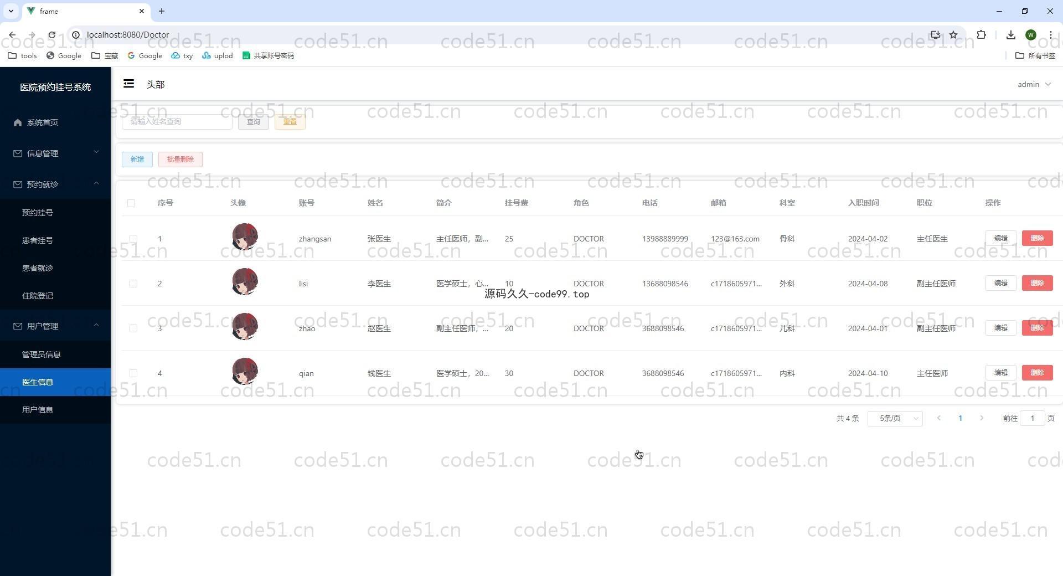Collapse sidebar with the hamburger menu icon
The height and width of the screenshot is (576, 1063).
tap(128, 84)
